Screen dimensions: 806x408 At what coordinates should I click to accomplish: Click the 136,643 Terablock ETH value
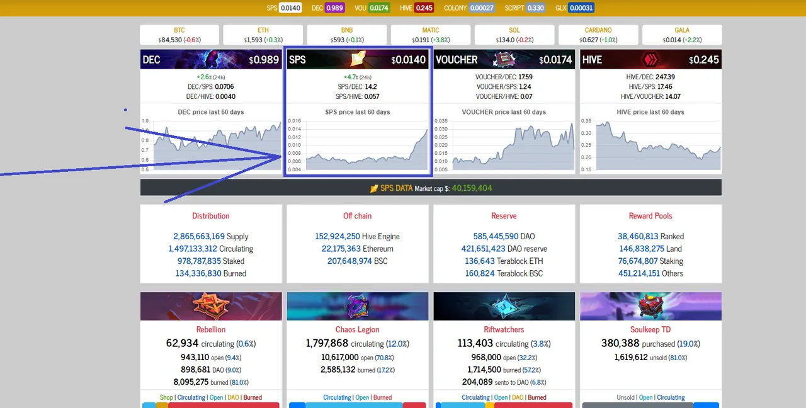pyautogui.click(x=480, y=261)
